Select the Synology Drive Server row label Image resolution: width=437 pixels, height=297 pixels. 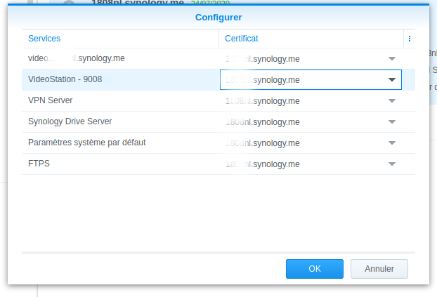point(70,122)
